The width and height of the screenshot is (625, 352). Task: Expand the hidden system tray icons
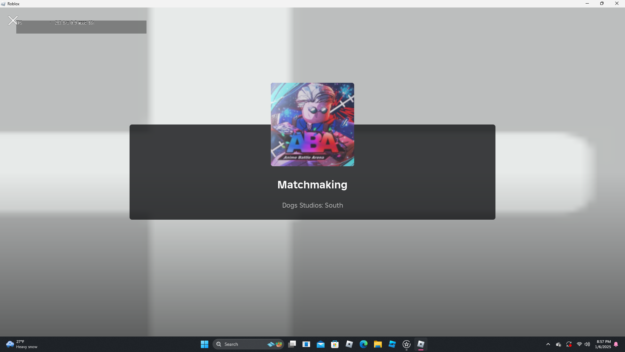point(548,344)
